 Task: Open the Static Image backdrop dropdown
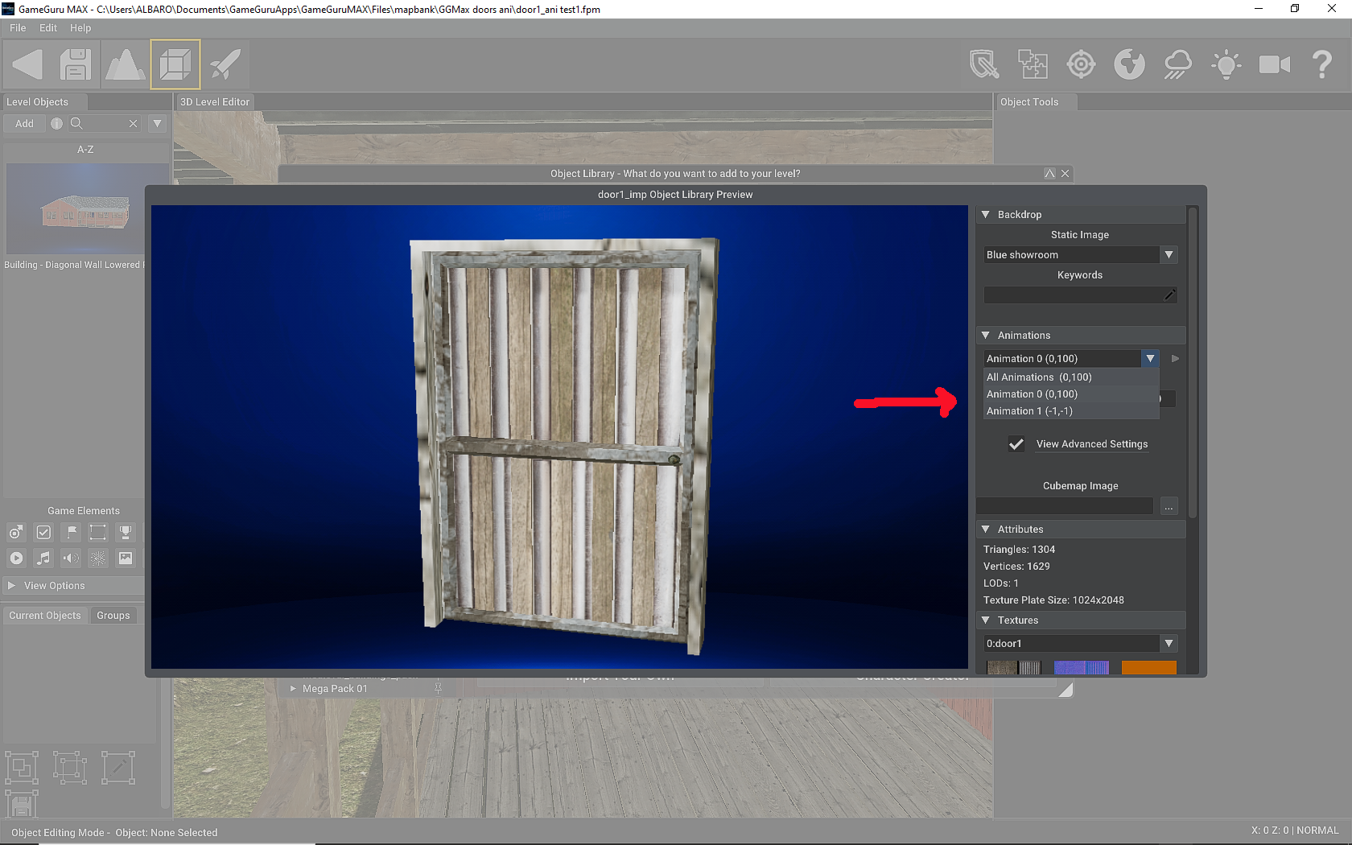[1169, 254]
